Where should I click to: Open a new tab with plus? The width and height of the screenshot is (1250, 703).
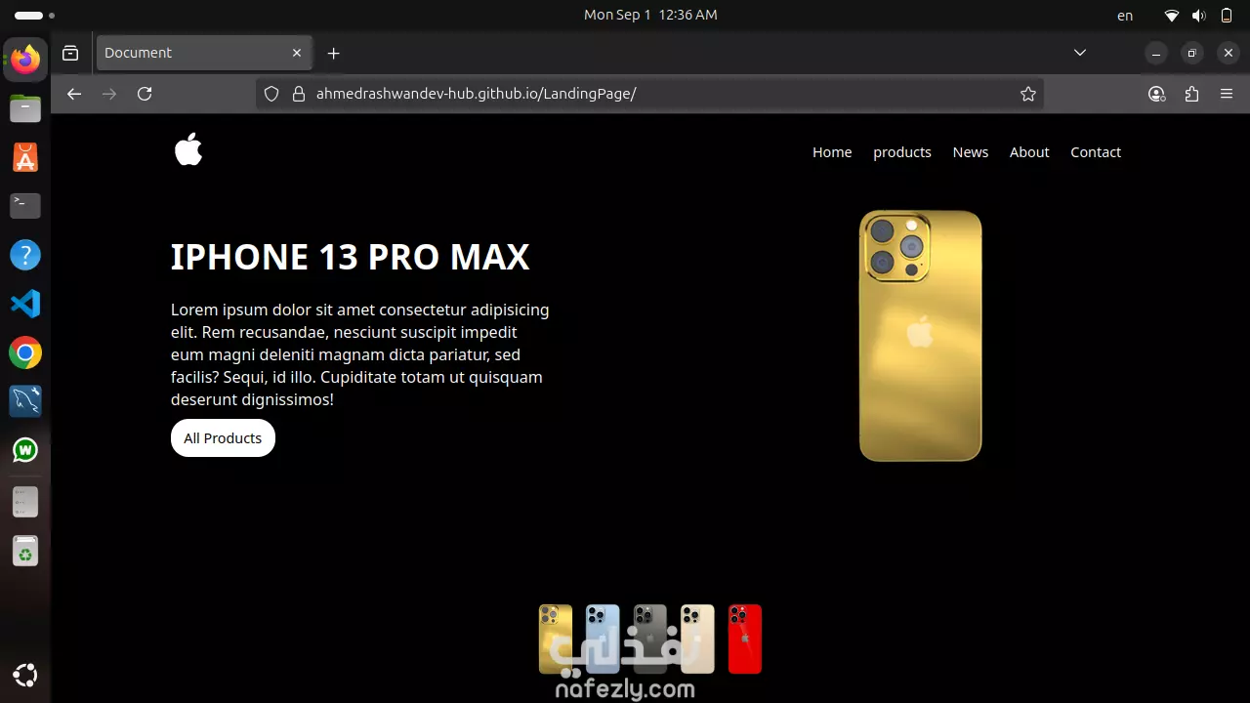point(333,53)
